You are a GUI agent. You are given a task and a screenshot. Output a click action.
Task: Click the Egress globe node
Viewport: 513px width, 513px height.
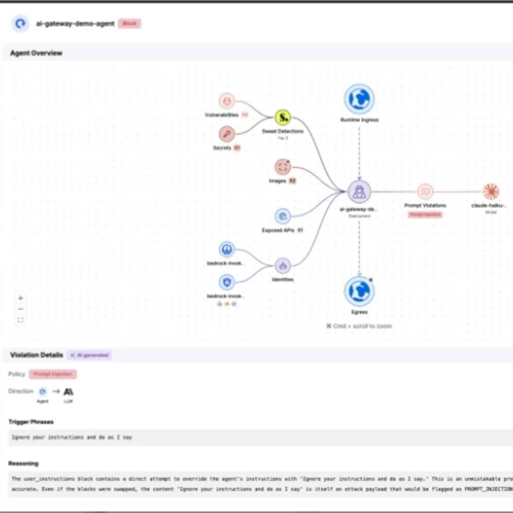tap(359, 291)
